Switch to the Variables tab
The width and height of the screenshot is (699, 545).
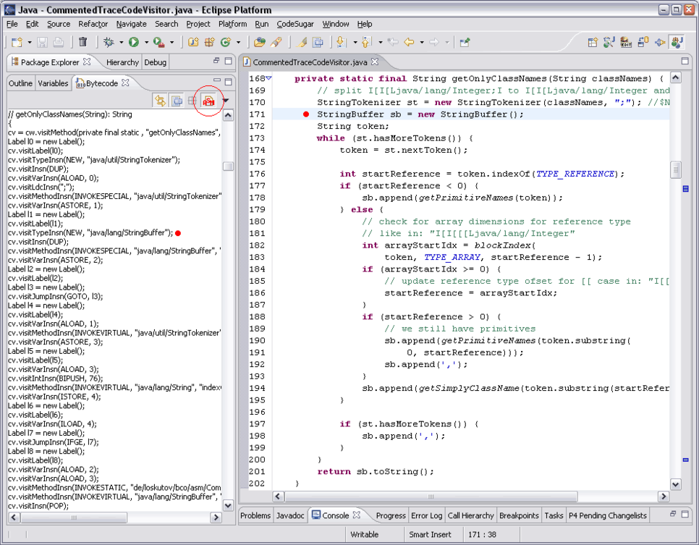tap(53, 83)
